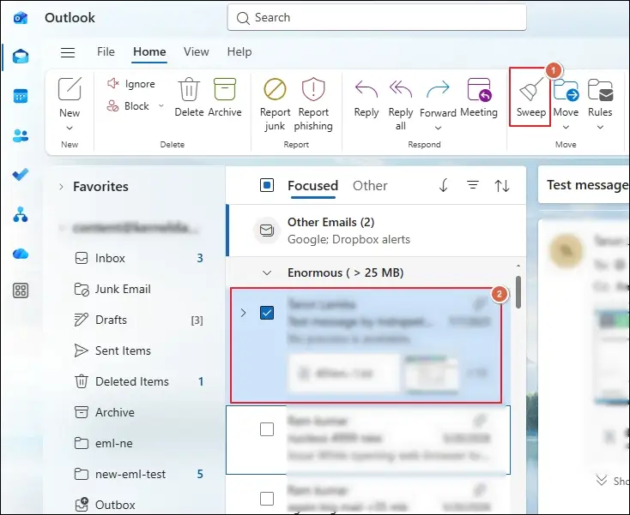Screen dimensions: 630x515
Task: Click the filter lines icon
Action: (473, 185)
